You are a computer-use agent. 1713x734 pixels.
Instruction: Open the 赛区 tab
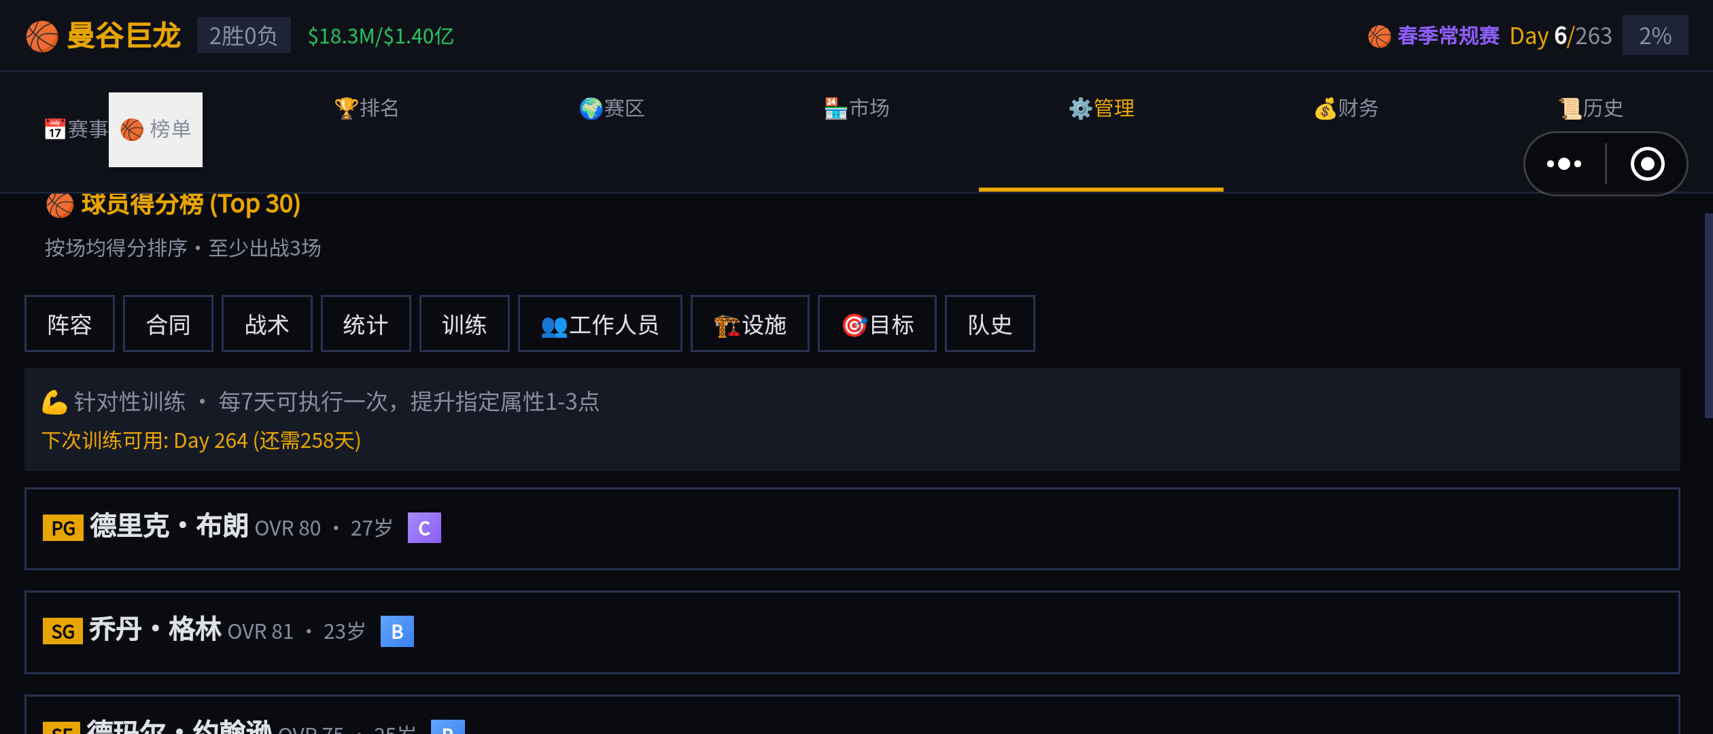(612, 108)
